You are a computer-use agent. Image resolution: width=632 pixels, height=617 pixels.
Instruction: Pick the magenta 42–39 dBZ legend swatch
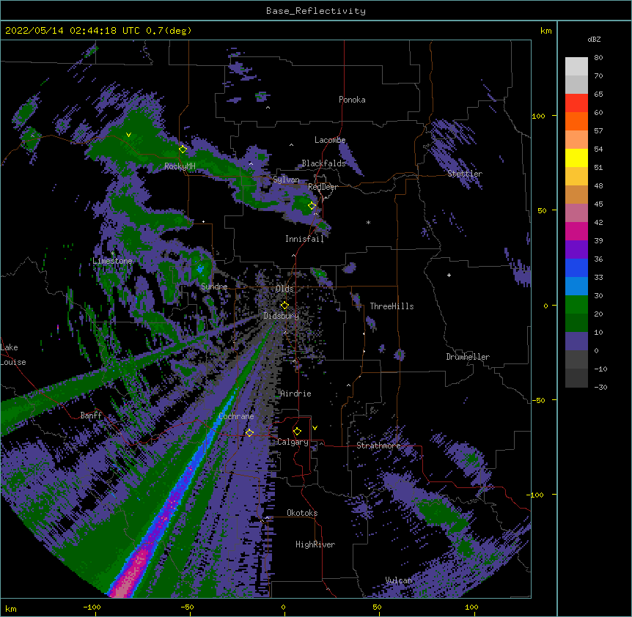coord(576,232)
